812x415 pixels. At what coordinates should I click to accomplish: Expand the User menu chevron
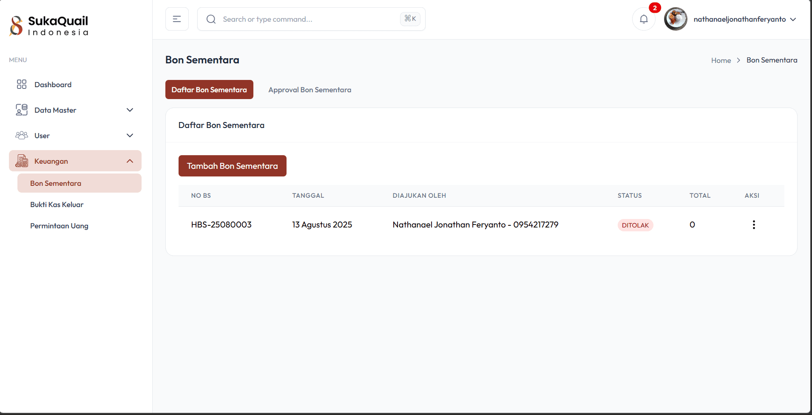(x=130, y=135)
